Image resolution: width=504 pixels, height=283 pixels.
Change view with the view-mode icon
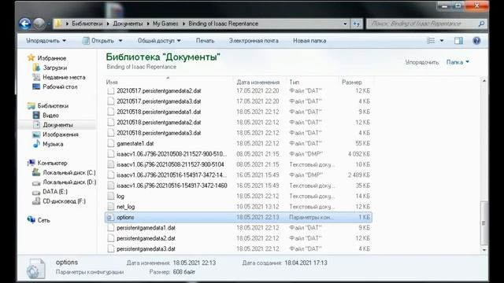[431, 40]
